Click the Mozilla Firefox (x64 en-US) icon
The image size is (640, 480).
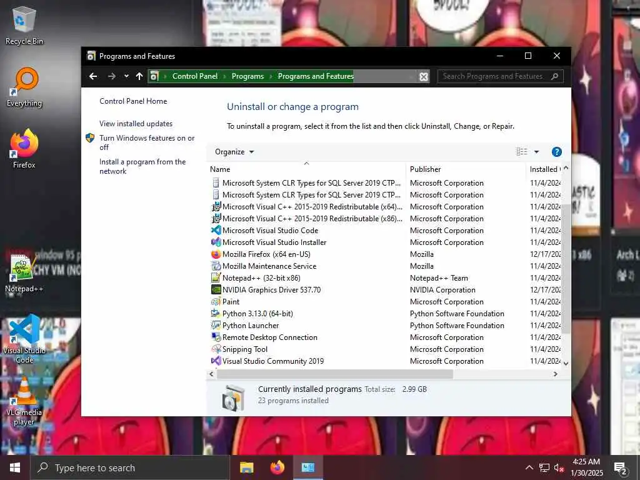click(x=216, y=254)
